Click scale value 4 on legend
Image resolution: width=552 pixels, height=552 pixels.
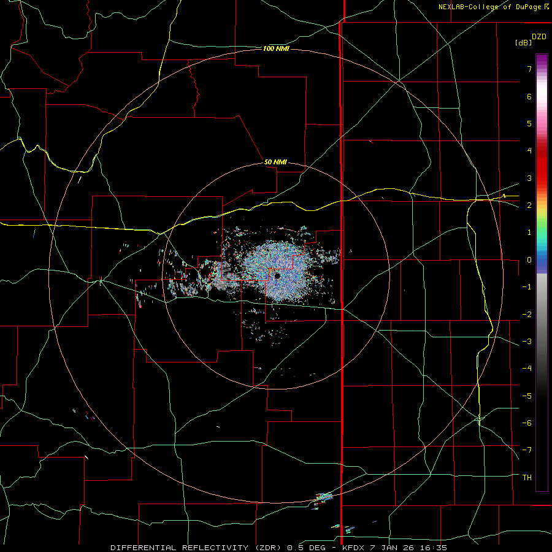[x=529, y=151]
